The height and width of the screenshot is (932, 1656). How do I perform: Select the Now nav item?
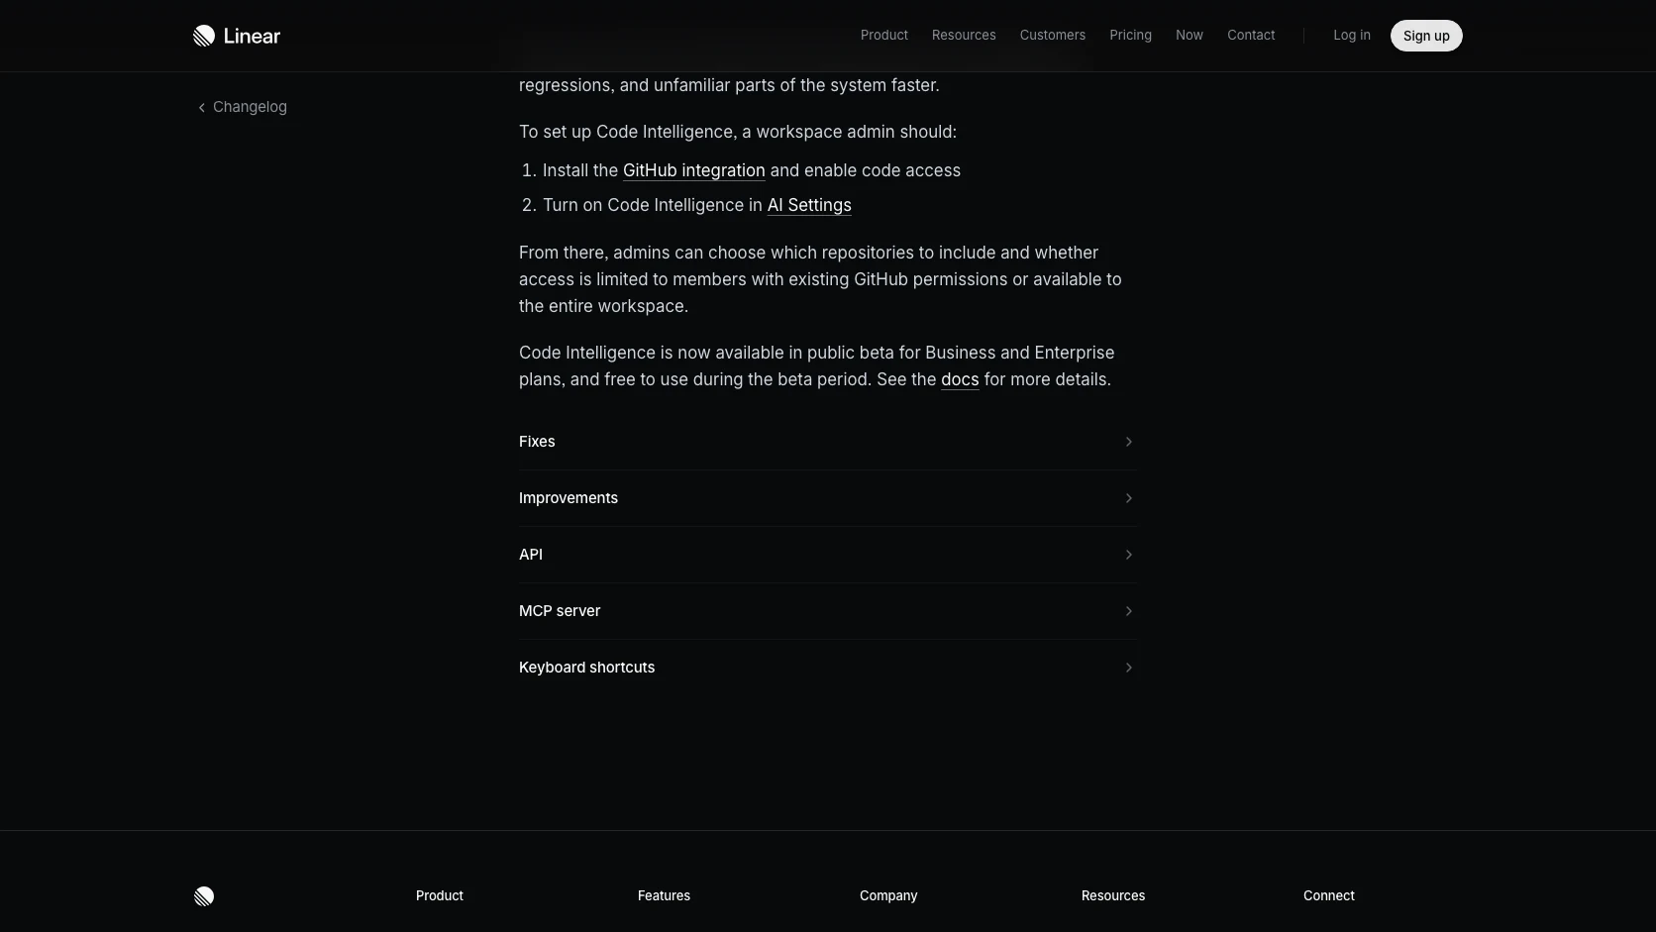[x=1189, y=36]
